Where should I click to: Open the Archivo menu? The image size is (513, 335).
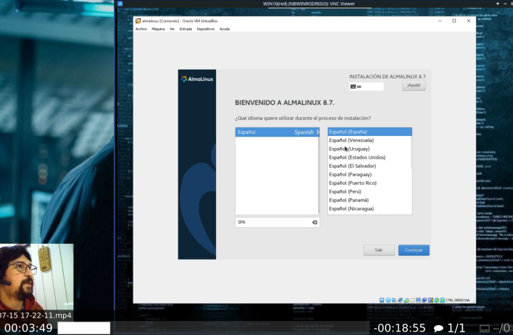coord(141,29)
